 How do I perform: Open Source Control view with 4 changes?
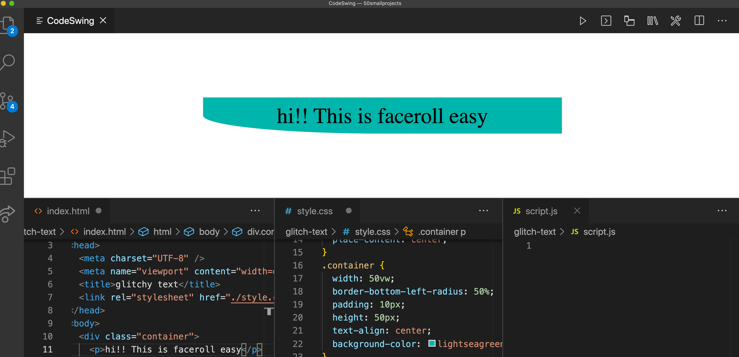pyautogui.click(x=8, y=101)
